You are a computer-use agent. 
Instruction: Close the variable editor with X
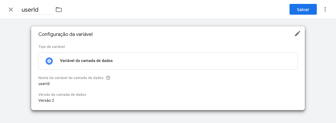tap(11, 10)
